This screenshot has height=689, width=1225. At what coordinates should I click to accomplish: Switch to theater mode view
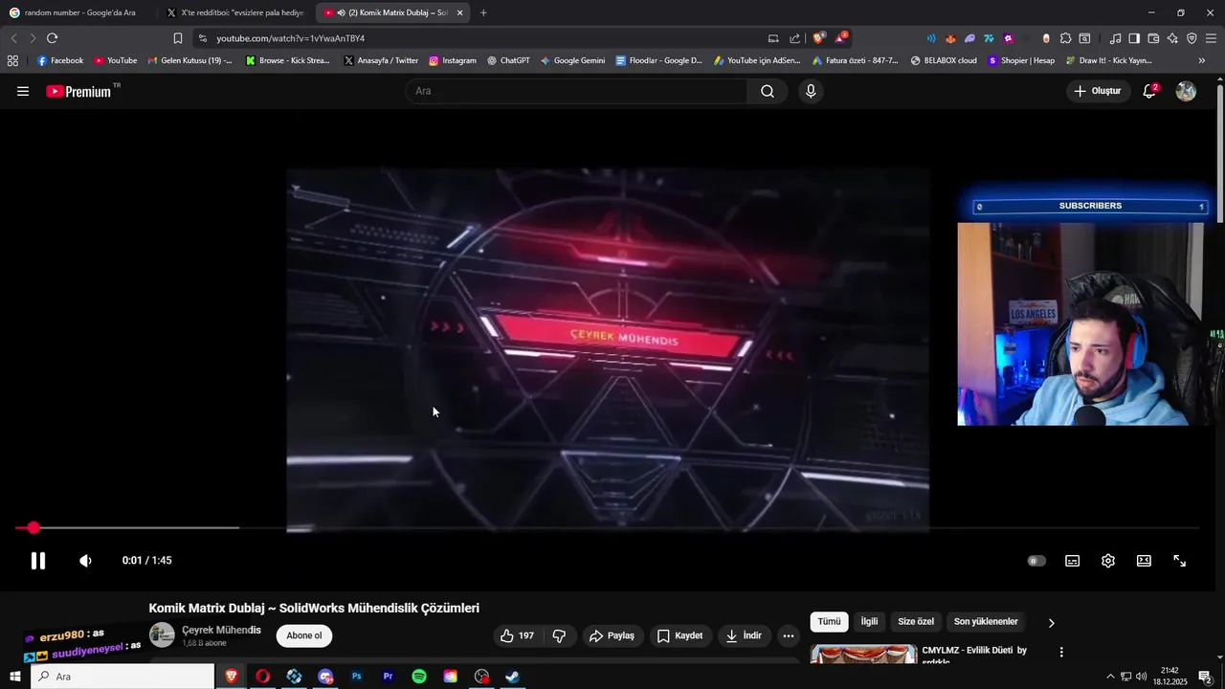1144,561
